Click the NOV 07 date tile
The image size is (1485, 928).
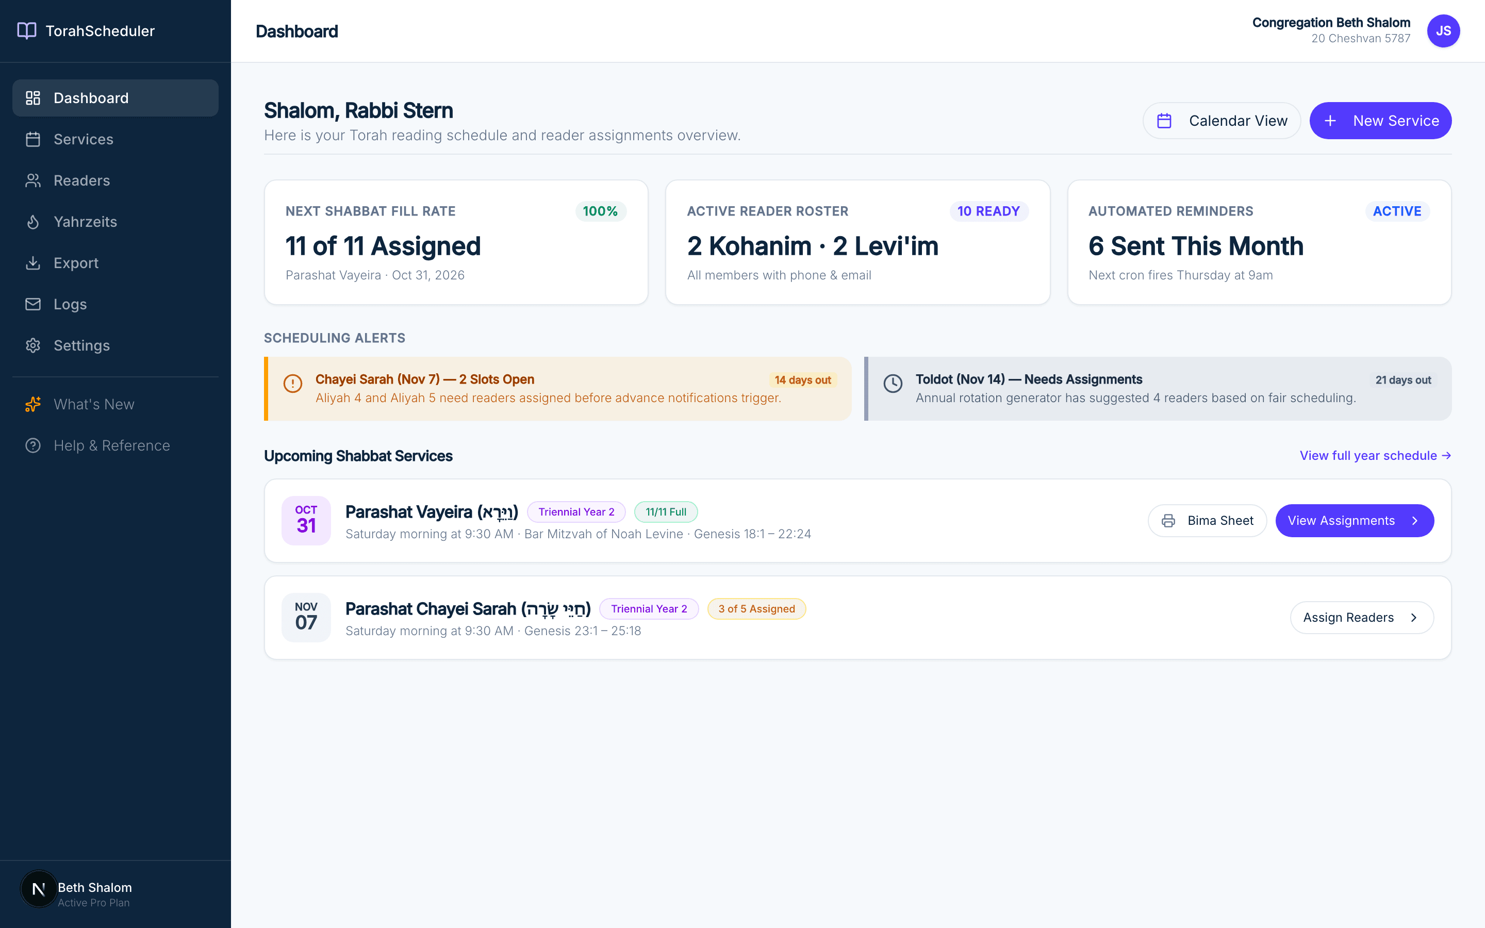[306, 618]
